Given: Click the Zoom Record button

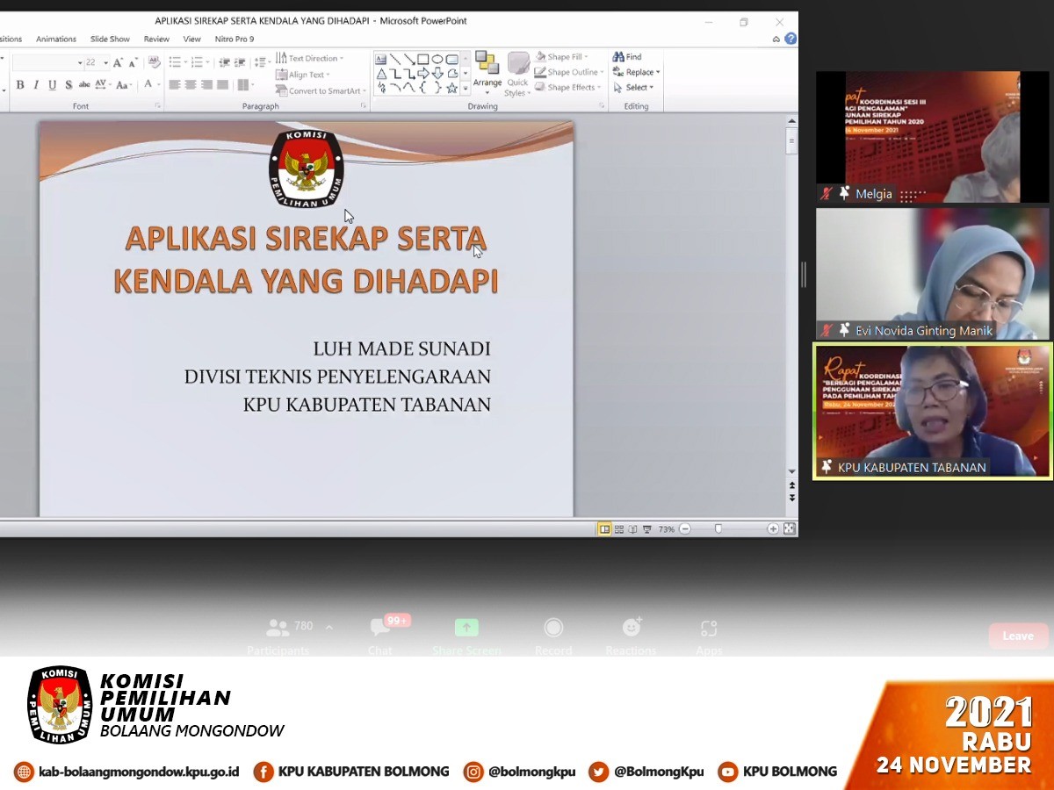Looking at the screenshot, I should point(553,628).
